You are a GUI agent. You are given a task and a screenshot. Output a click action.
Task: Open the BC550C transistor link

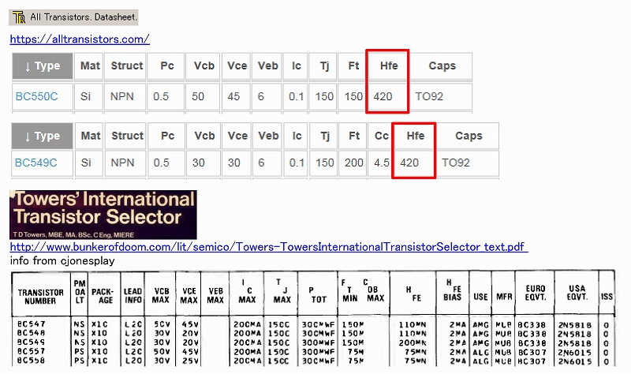(35, 97)
